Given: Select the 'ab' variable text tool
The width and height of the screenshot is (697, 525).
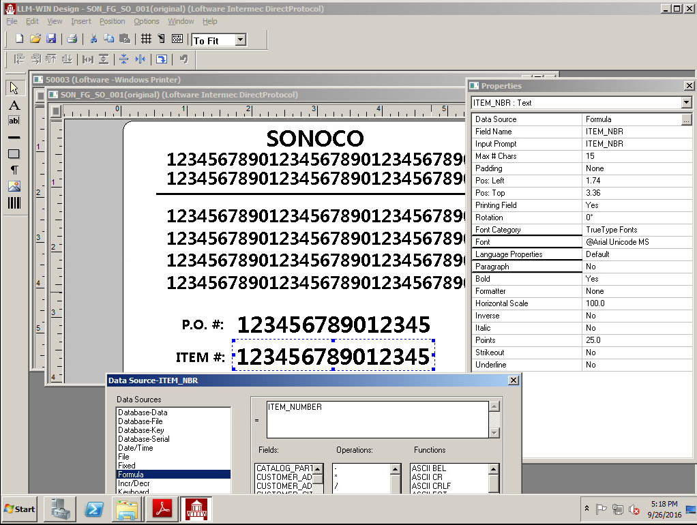Looking at the screenshot, I should click(14, 121).
